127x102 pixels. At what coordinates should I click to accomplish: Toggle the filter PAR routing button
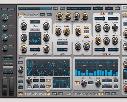[x=102, y=13]
